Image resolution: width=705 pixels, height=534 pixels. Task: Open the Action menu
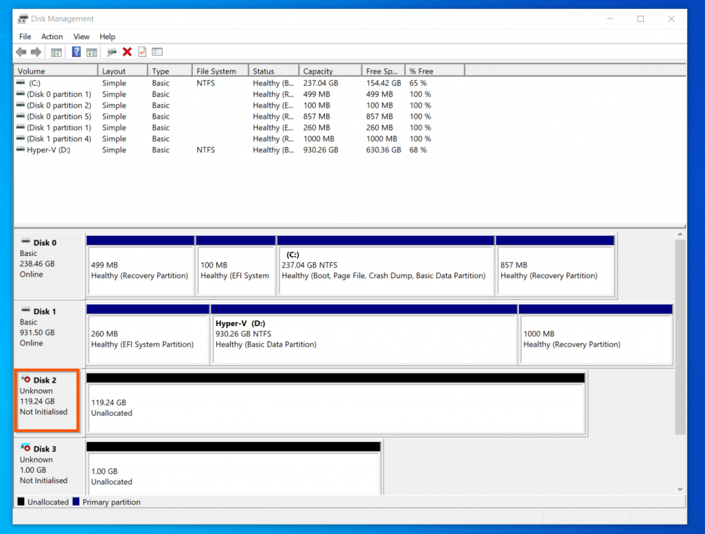[52, 36]
